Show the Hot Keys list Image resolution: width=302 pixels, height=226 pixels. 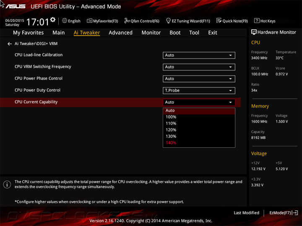pyautogui.click(x=265, y=21)
